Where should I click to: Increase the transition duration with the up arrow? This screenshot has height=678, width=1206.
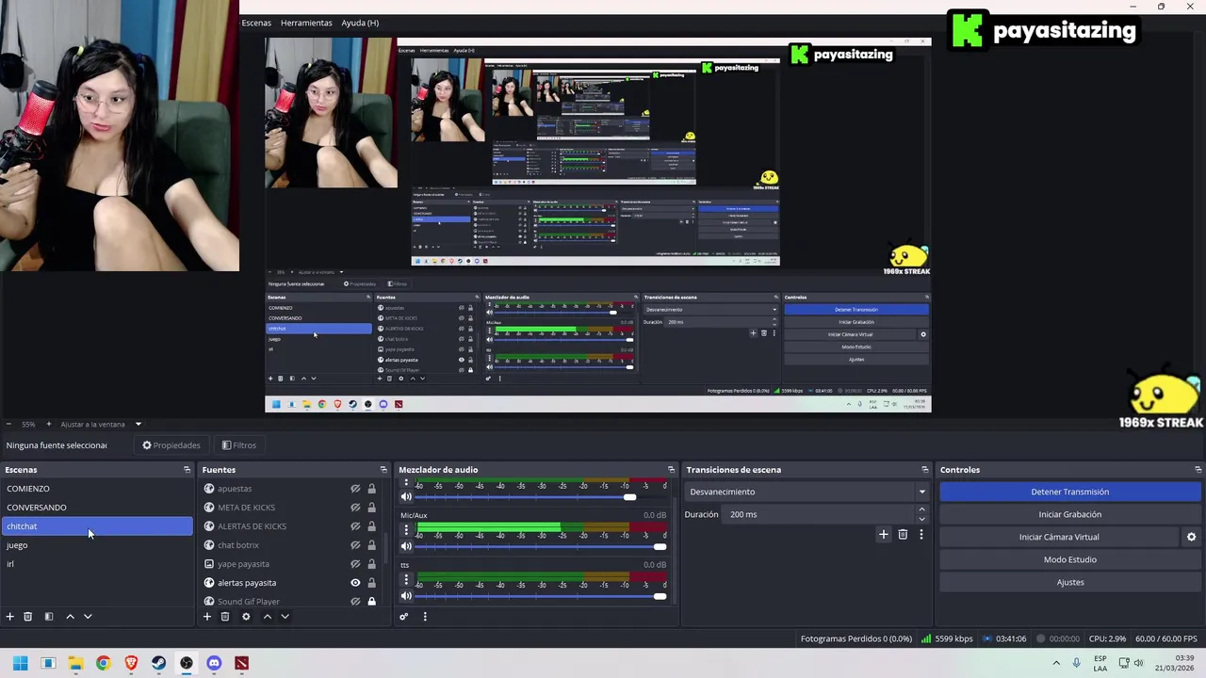tap(921, 510)
